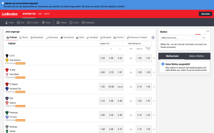This screenshot has width=214, height=133.
Task: Open Basketball in the dark nav bar
Action: pos(88,23)
